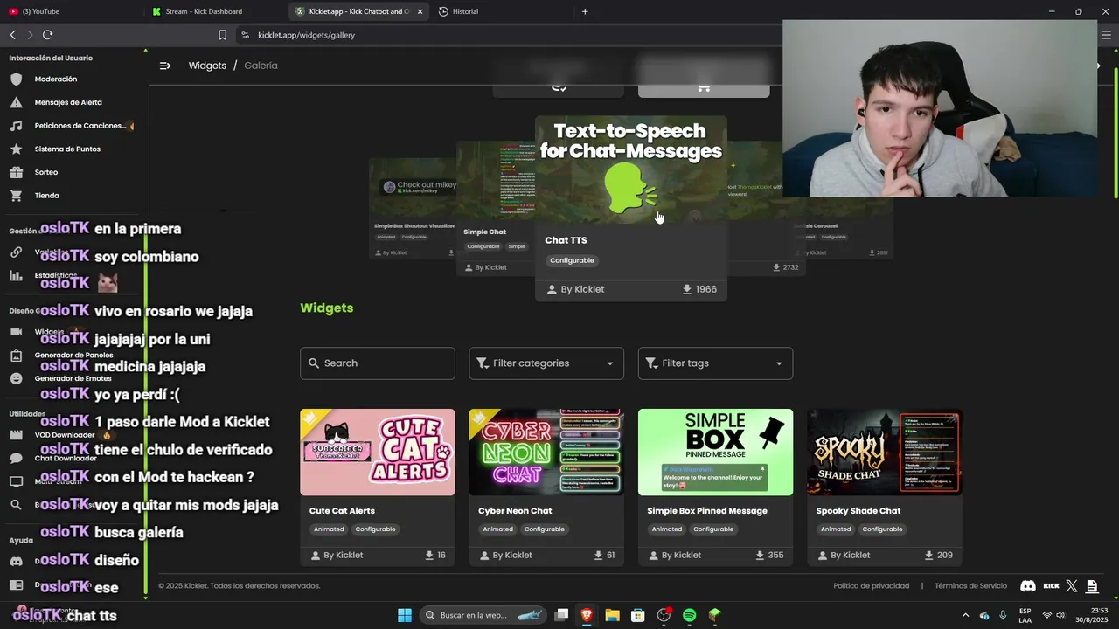This screenshot has width=1119, height=629.
Task: Open Brave browser from taskbar
Action: point(586,616)
